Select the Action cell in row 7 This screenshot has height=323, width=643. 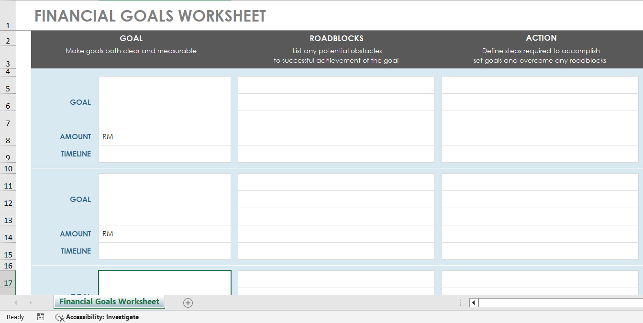(540, 120)
